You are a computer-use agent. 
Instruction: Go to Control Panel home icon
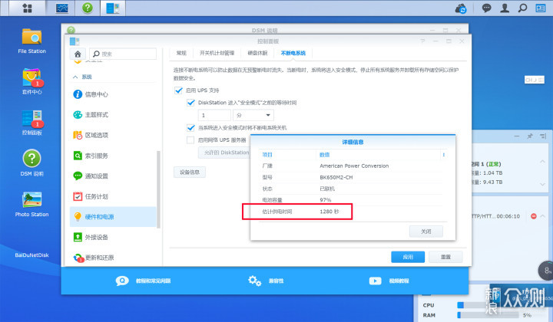pyautogui.click(x=78, y=54)
